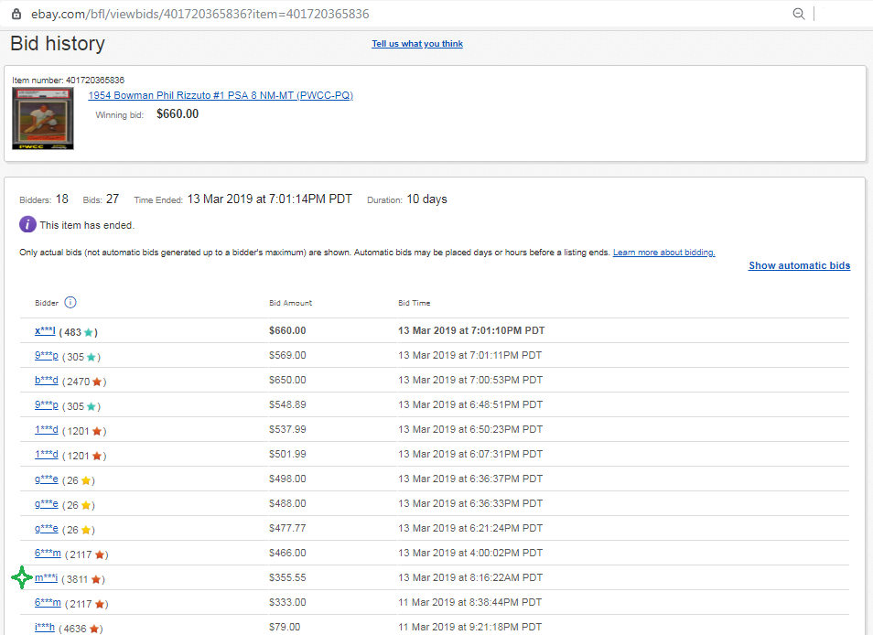Image resolution: width=873 pixels, height=635 pixels.
Task: Click the info icon beside the Bidder header
Action: [x=70, y=303]
